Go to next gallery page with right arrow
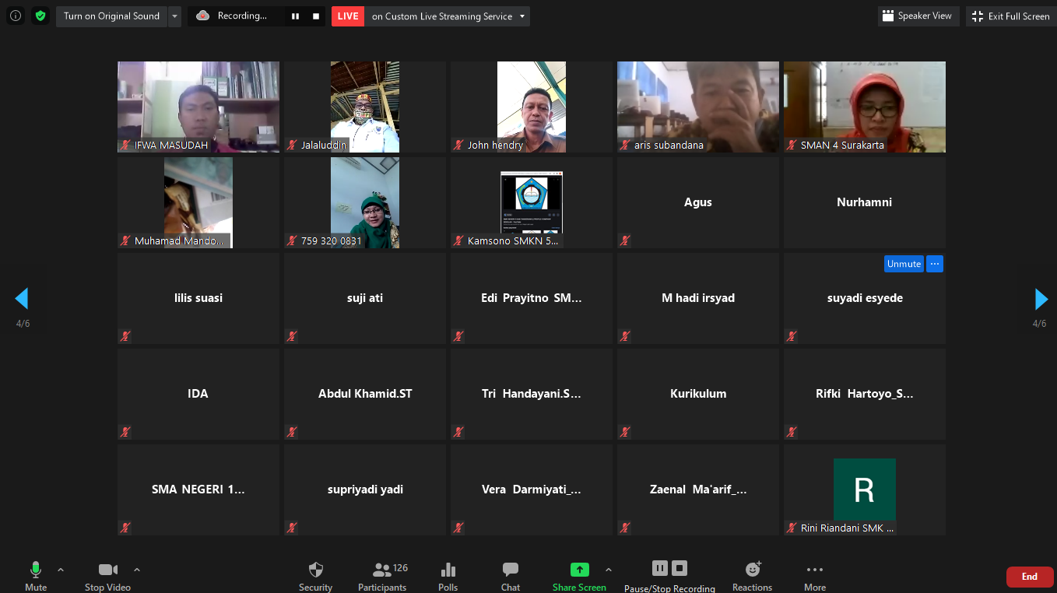This screenshot has width=1057, height=593. 1041,299
